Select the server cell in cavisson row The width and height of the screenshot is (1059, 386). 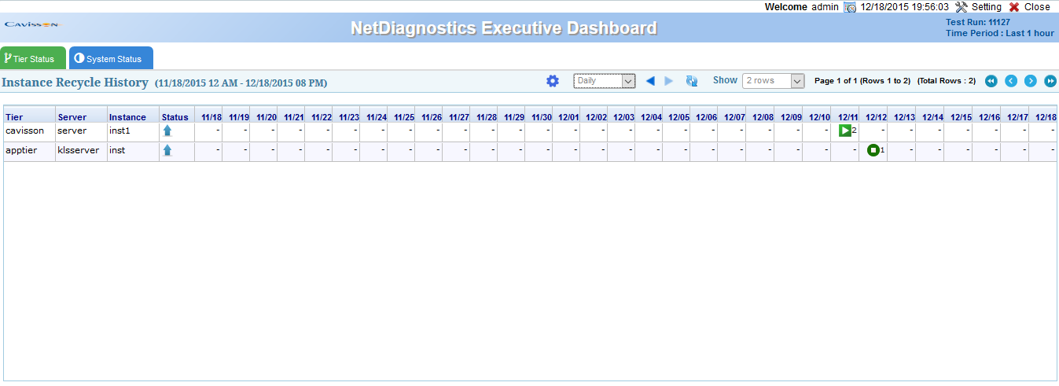coord(82,131)
